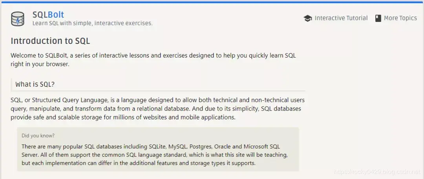The height and width of the screenshot is (179, 424).
Task: Open the Interactive Tutorial menu item
Action: pyautogui.click(x=341, y=18)
